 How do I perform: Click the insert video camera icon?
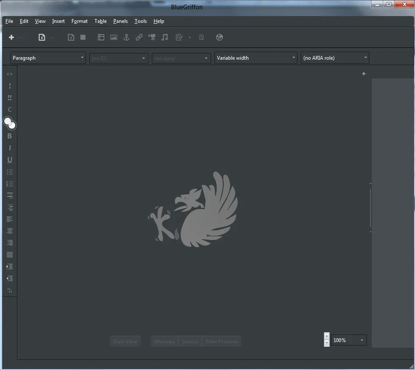coord(152,37)
